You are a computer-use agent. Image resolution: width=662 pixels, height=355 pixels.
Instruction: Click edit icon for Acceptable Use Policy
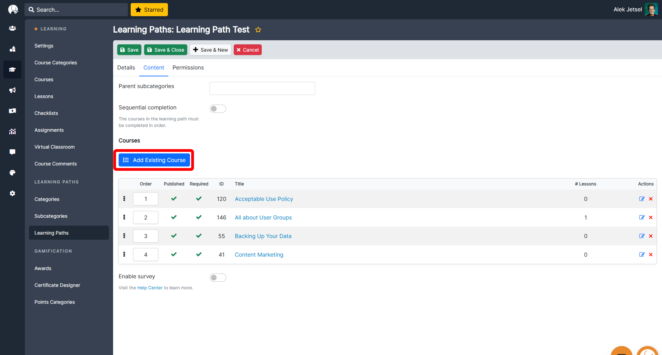pyautogui.click(x=642, y=199)
